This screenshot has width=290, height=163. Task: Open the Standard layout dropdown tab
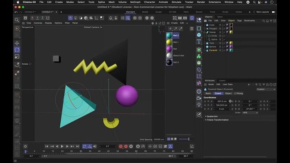click(130, 12)
